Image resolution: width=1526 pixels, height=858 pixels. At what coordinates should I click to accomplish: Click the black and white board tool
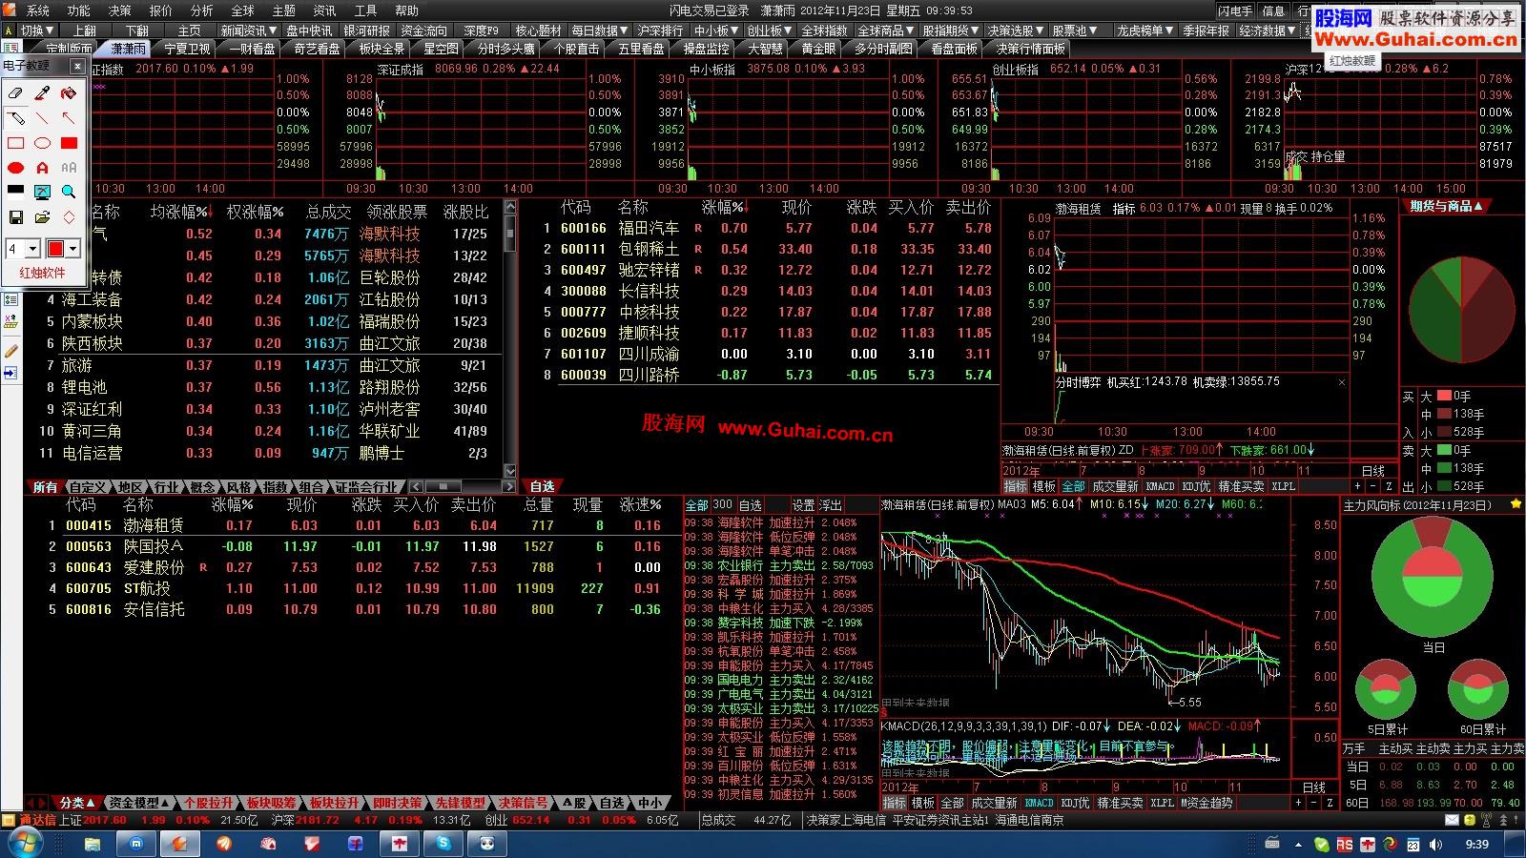(16, 191)
